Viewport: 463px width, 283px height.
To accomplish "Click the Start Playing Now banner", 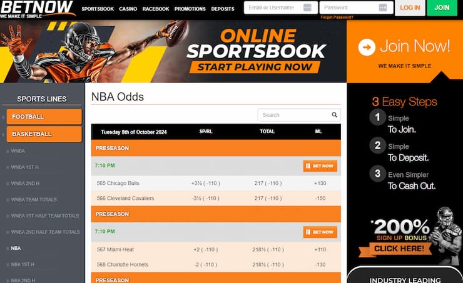I will 255,67.
